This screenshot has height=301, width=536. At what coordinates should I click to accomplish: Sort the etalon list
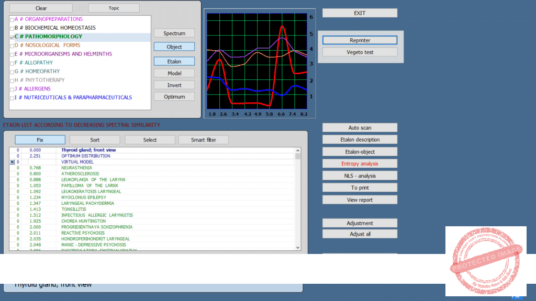pyautogui.click(x=95, y=140)
